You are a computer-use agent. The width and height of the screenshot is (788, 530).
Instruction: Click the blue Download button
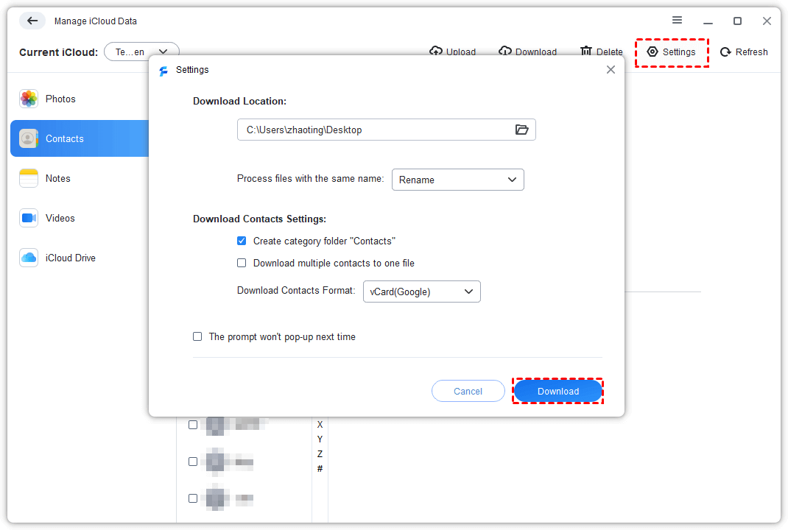click(x=557, y=392)
